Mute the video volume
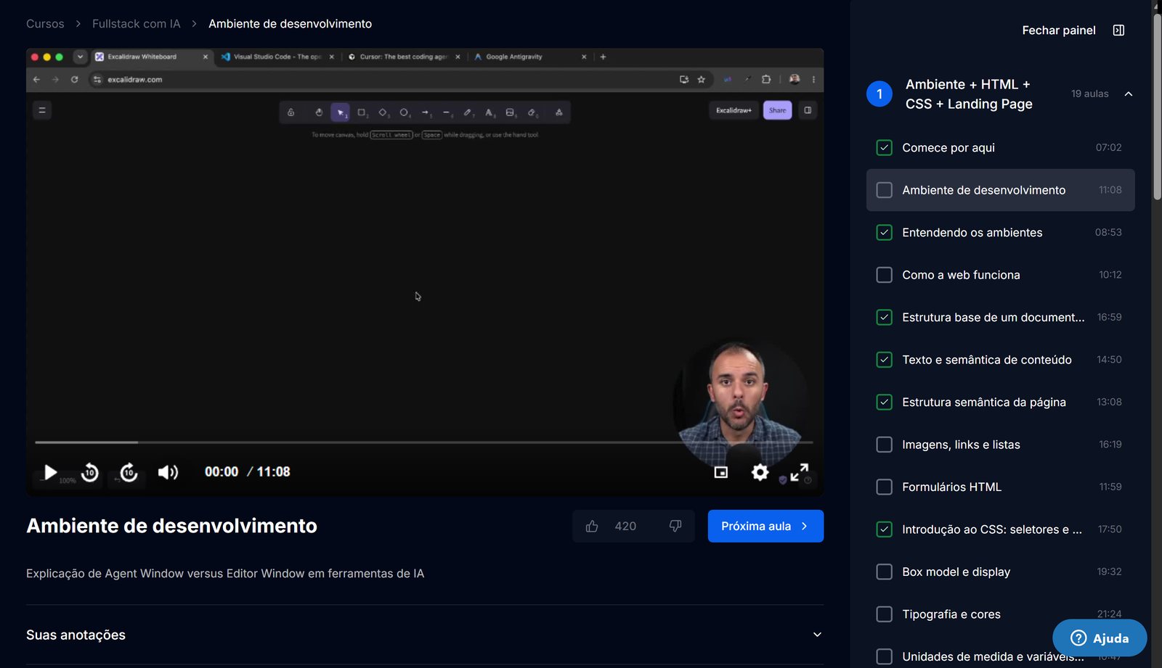The image size is (1162, 668). click(168, 472)
